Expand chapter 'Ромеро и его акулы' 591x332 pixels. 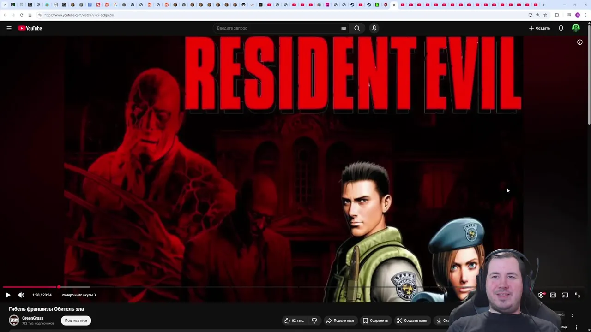(78, 295)
